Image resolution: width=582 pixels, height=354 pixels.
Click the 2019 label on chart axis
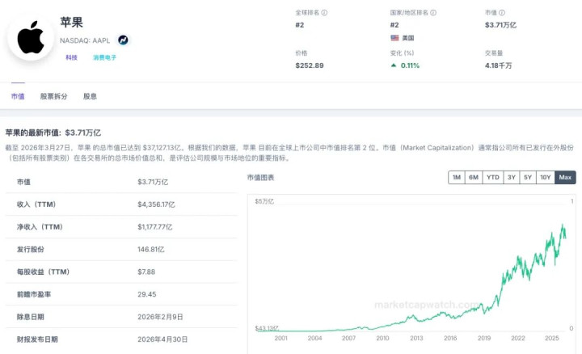pos(484,338)
